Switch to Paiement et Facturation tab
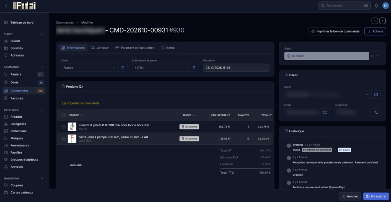The width and height of the screenshot is (391, 202). pos(135,48)
